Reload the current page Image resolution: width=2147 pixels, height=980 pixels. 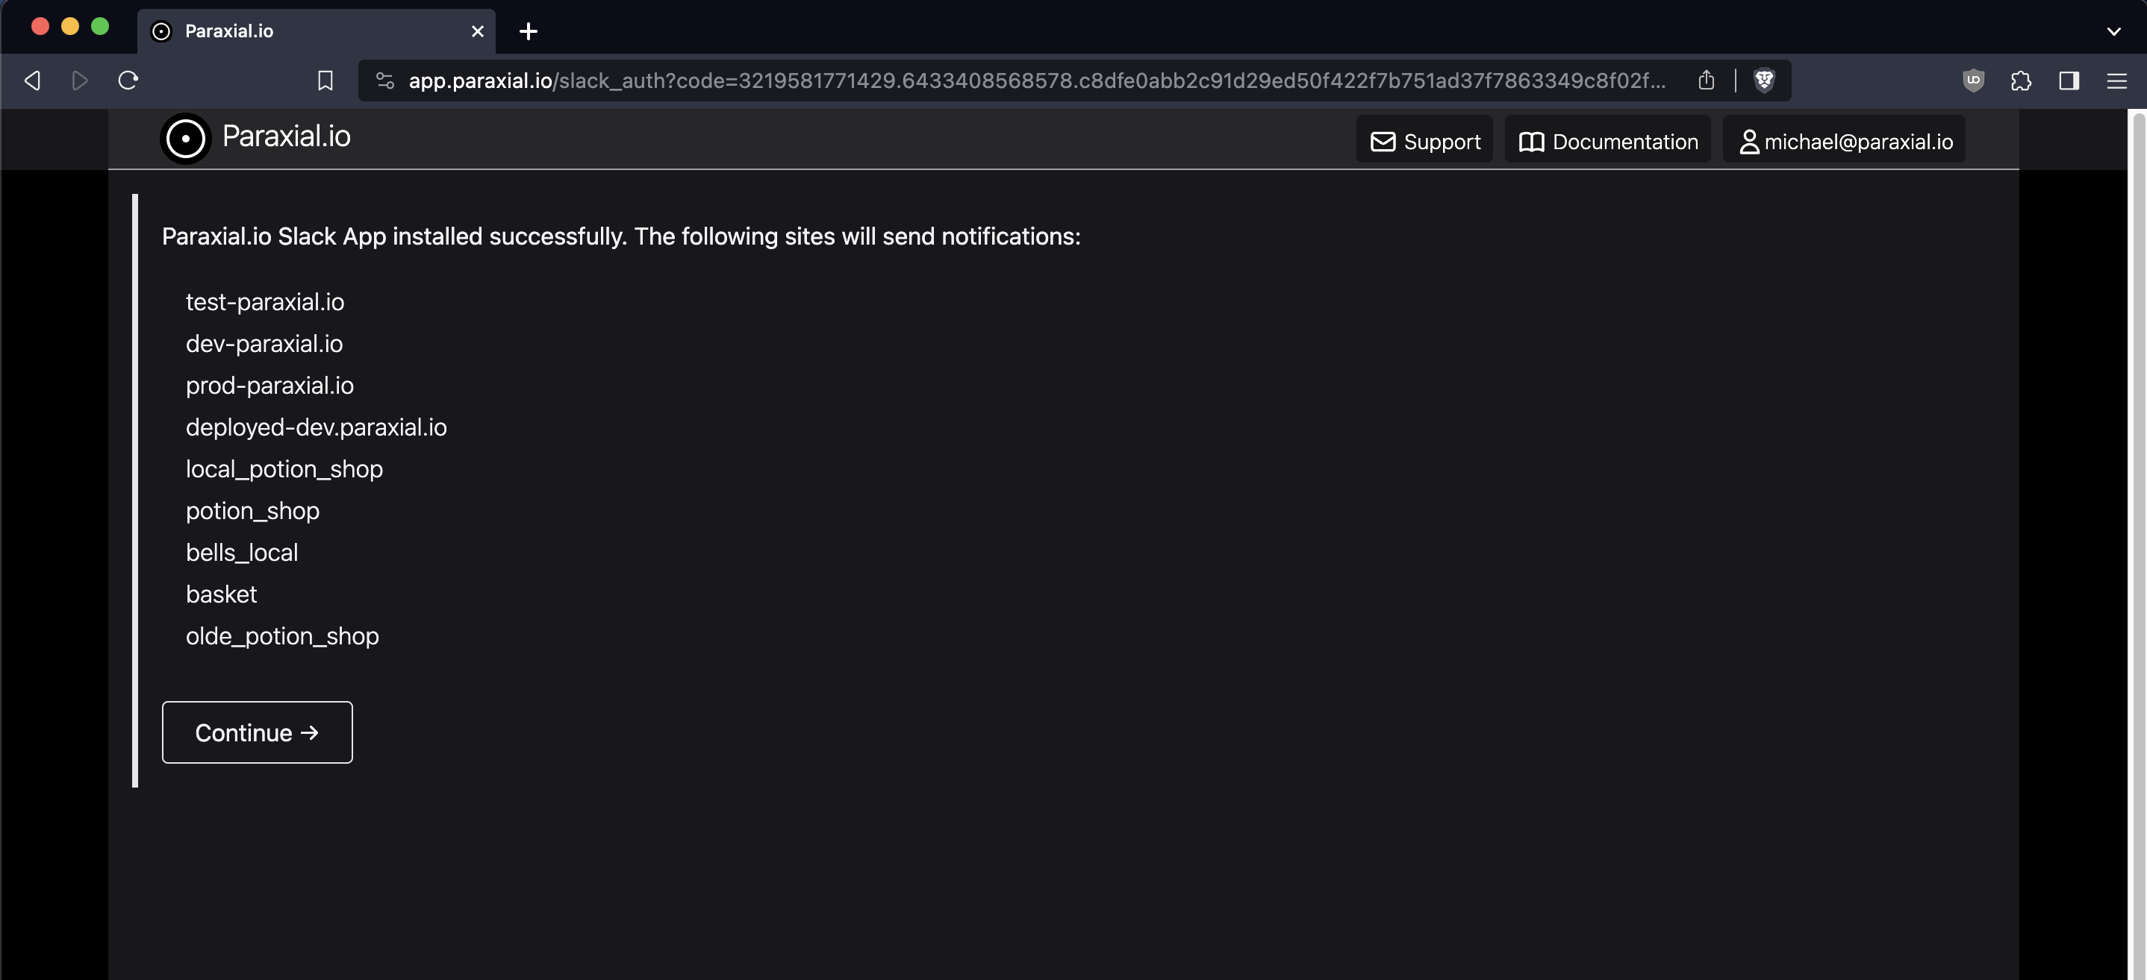128,81
